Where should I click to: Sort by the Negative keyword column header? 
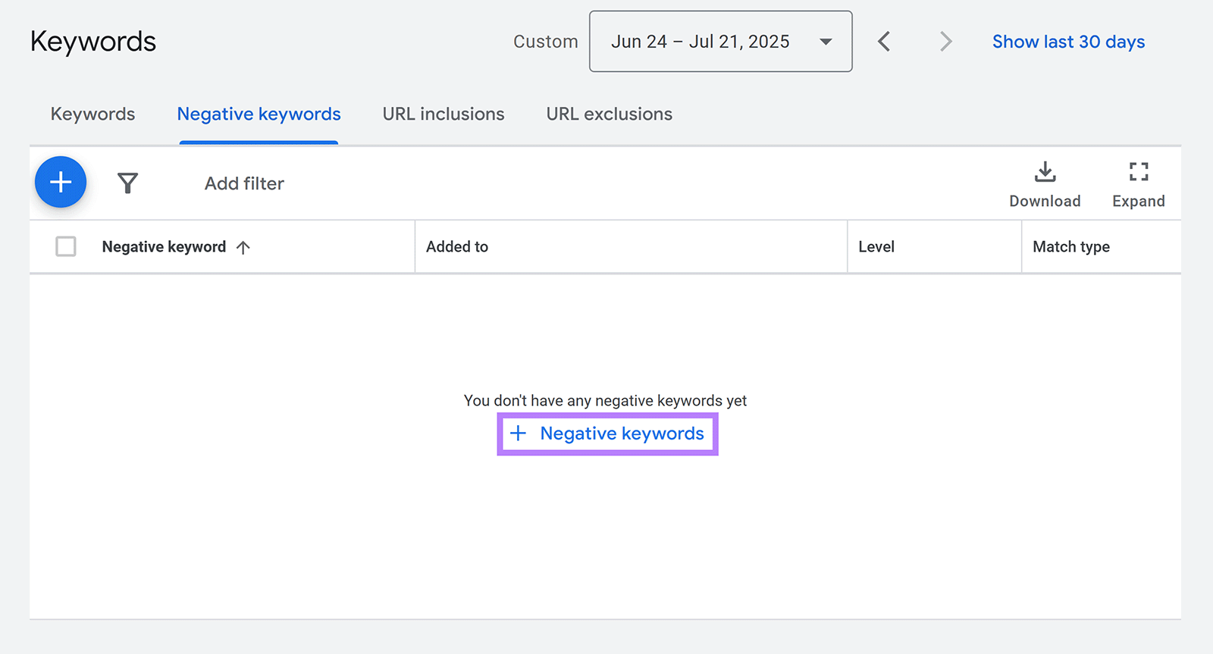[x=164, y=247]
